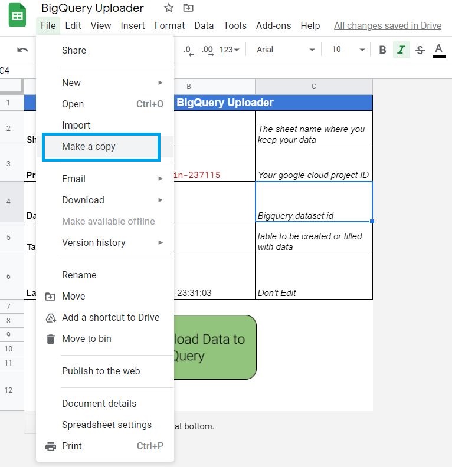
Task: Open the Edit menu
Action: (73, 25)
